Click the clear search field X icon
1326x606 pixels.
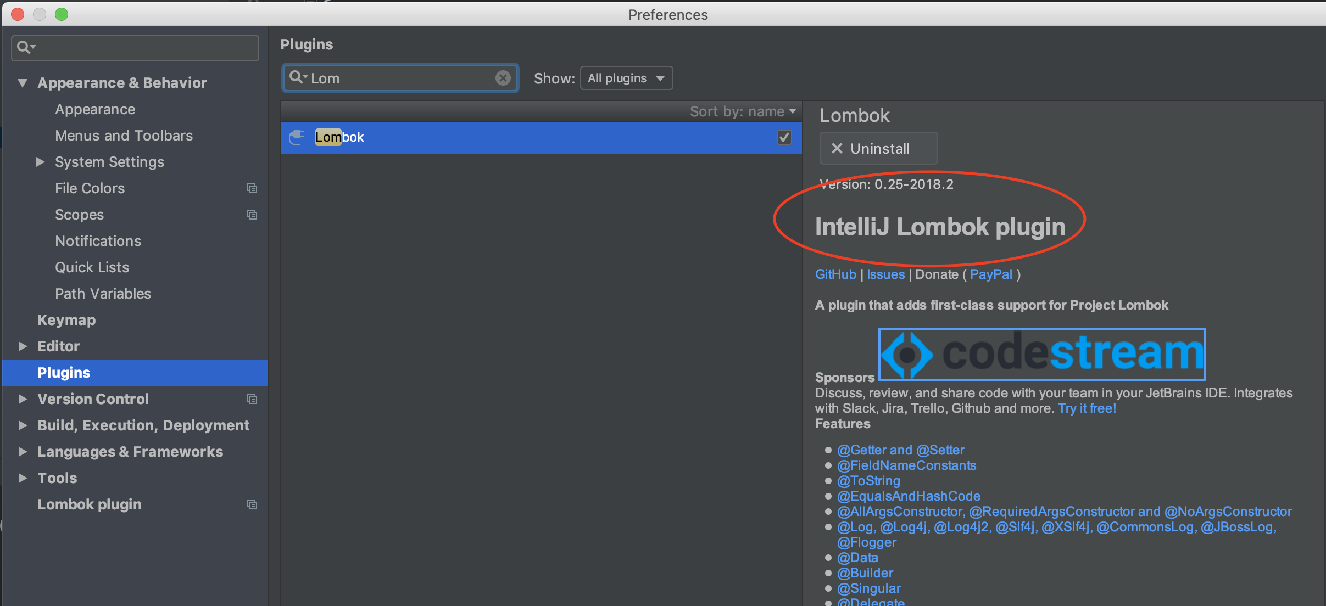tap(504, 78)
